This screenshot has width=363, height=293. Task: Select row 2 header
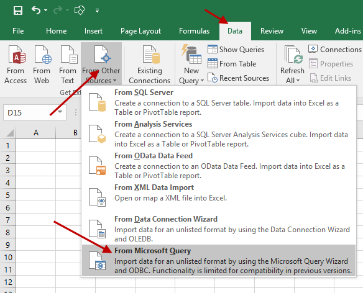coord(8,158)
